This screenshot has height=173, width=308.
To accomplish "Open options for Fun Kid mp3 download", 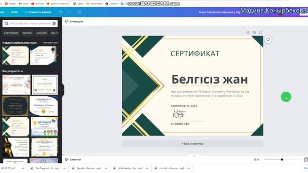I will coord(189,168).
